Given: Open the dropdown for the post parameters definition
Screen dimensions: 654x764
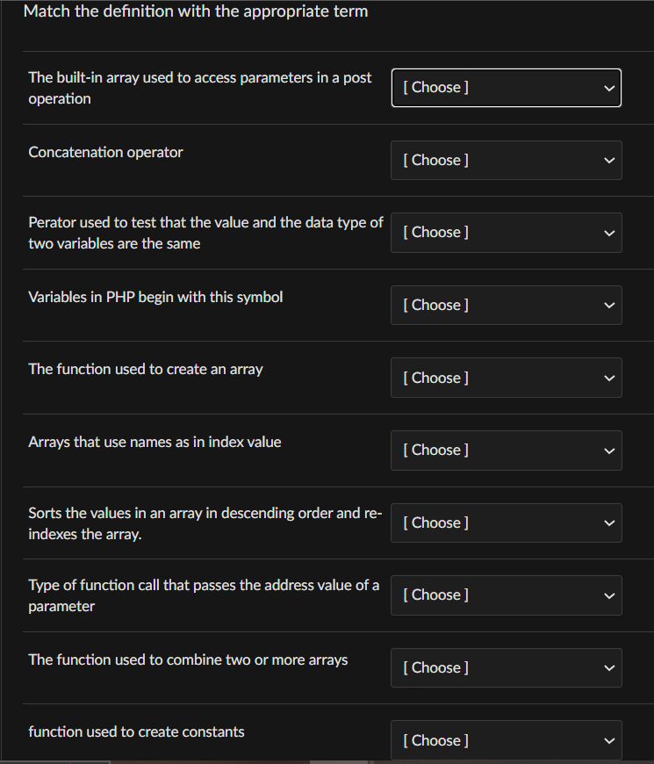Looking at the screenshot, I should coord(506,87).
